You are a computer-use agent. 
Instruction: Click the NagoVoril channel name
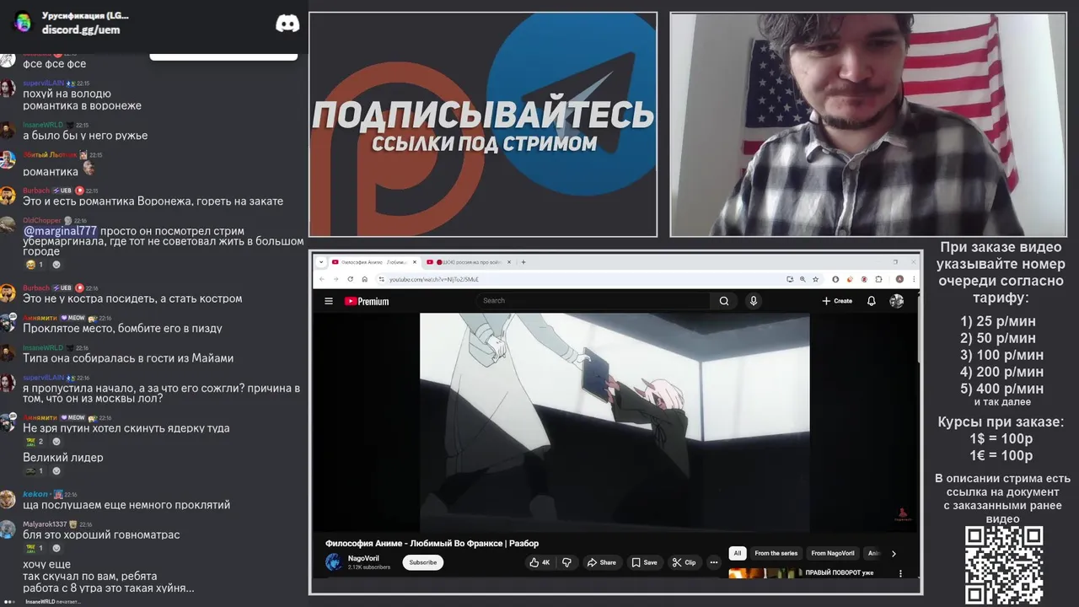click(x=363, y=558)
